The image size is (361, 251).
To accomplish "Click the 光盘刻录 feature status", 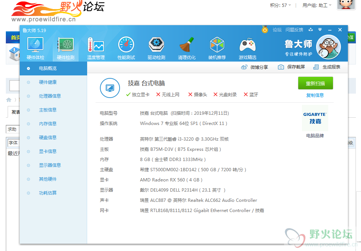I will (x=225, y=95).
